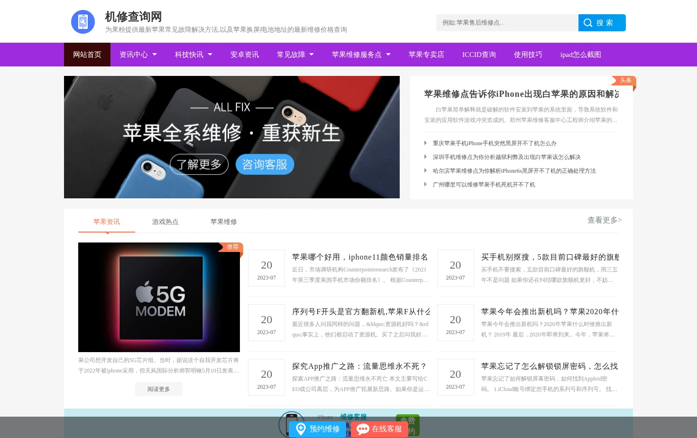Click the 5G article excerpt text

coord(159,365)
